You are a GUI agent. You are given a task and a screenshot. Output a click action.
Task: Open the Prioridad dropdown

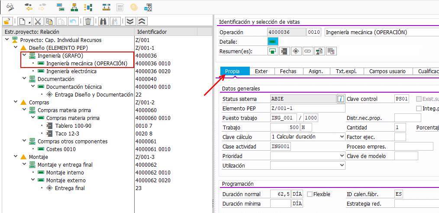(x=342, y=156)
